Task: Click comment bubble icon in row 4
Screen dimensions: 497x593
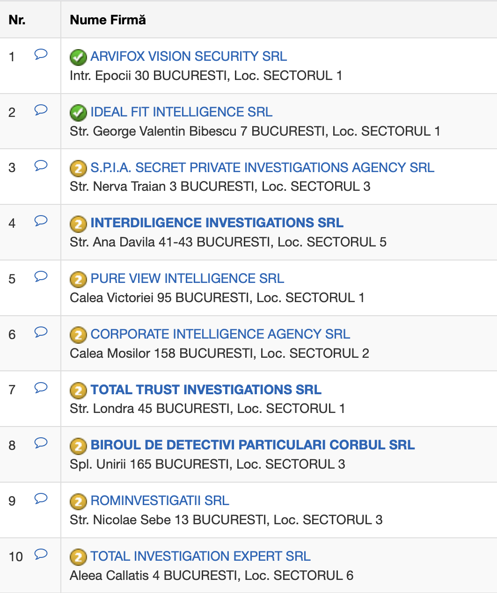Action: (41, 221)
